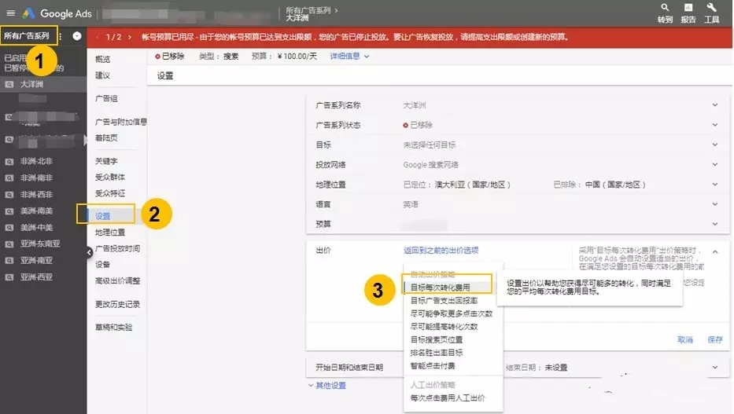The height and width of the screenshot is (414, 734).
Task: Expand the 广告系列名称 row chevron
Action: click(714, 105)
